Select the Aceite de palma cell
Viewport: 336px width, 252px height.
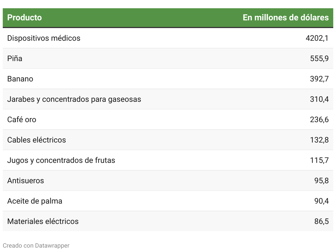(35, 201)
